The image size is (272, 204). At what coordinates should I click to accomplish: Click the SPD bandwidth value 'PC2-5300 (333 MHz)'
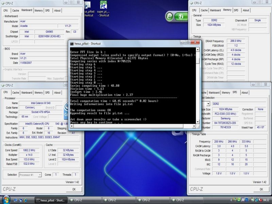tap(225, 114)
